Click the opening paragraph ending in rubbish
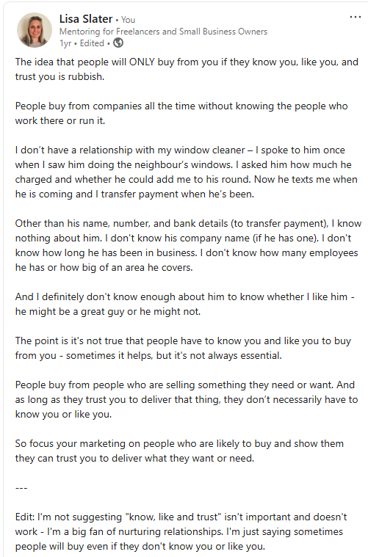368x557 pixels. (x=187, y=69)
